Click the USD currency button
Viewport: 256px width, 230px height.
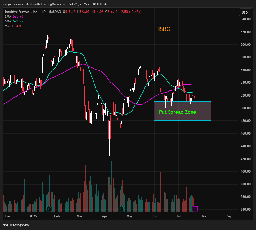pos(245,13)
